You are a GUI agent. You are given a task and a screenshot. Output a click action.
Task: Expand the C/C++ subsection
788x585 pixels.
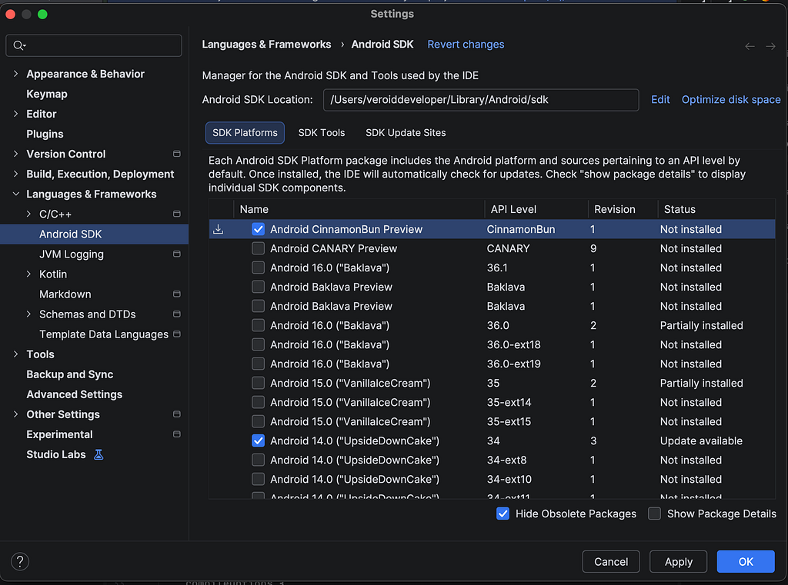[28, 214]
